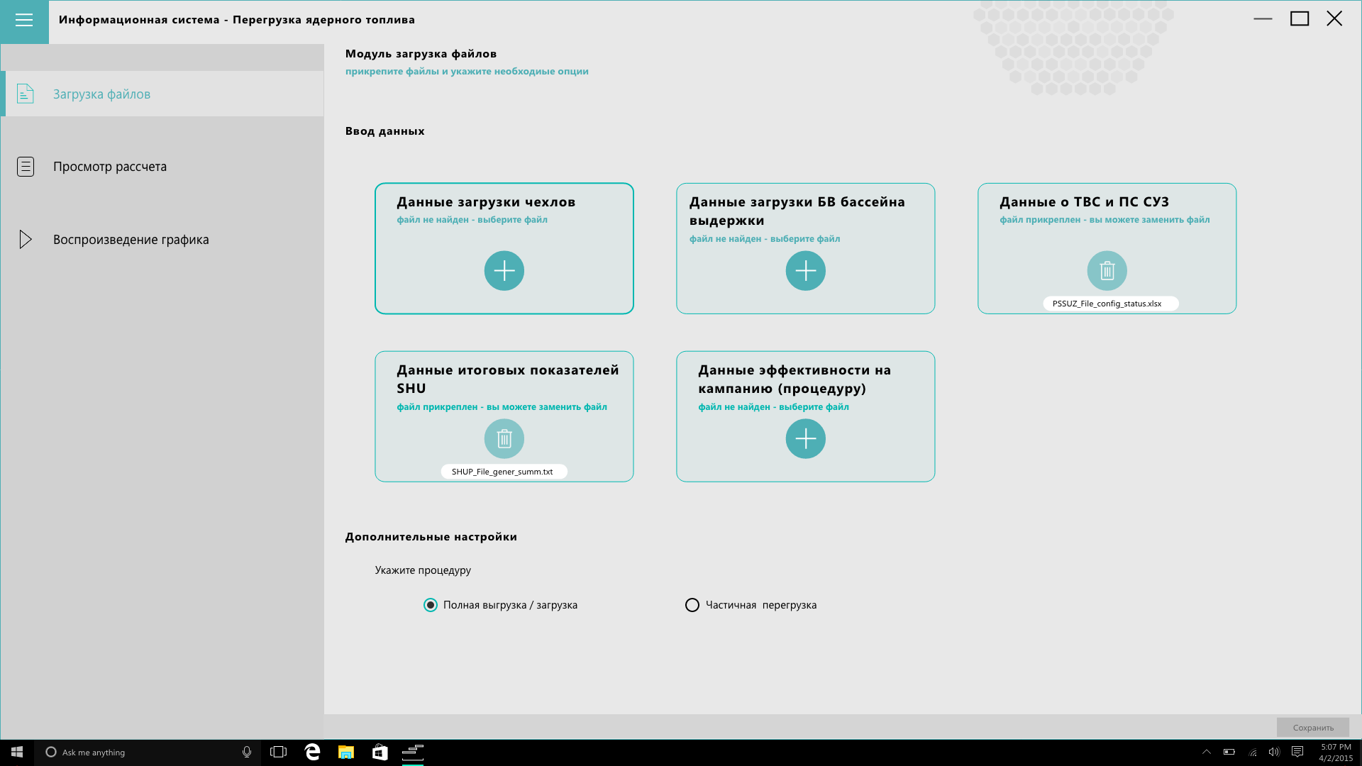Image resolution: width=1362 pixels, height=766 pixels.
Task: Close the application window
Action: (x=1334, y=19)
